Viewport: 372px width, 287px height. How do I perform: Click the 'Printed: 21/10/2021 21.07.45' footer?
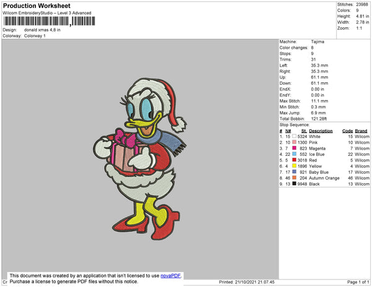click(247, 282)
